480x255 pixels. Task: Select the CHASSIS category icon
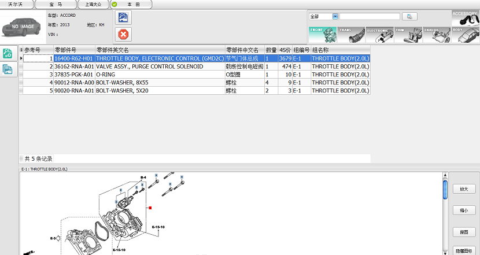[437, 35]
